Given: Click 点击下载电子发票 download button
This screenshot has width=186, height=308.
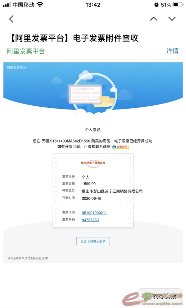Looking at the screenshot, I should point(93,241).
